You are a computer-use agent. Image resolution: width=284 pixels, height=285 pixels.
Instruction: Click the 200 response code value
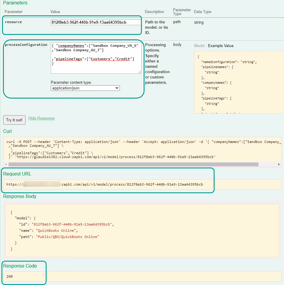(9, 276)
